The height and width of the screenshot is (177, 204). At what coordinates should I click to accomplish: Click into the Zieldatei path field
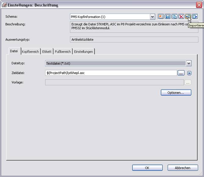[111, 73]
